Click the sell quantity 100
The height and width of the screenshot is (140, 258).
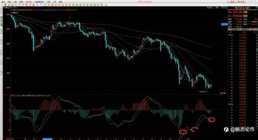[x=245, y=12]
